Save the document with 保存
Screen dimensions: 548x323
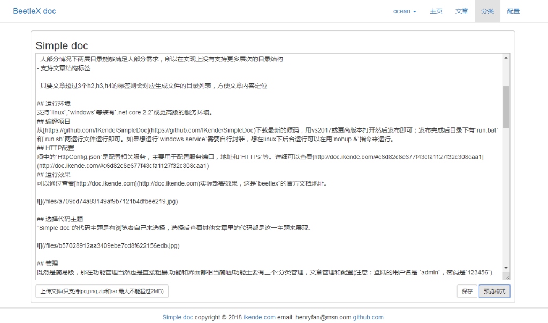pos(467,291)
